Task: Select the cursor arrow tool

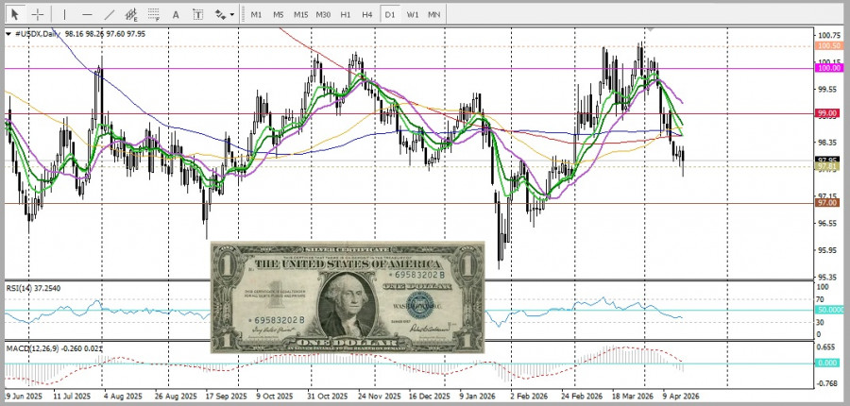Action: [15, 14]
